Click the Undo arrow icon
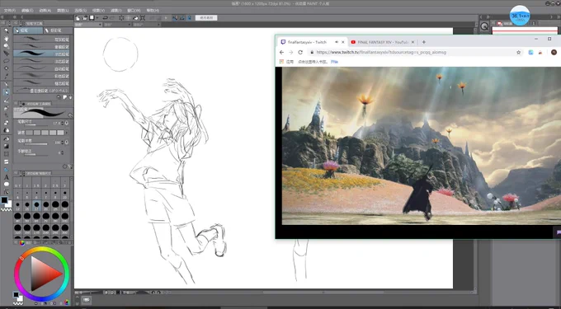The height and width of the screenshot is (309, 561). point(106,18)
